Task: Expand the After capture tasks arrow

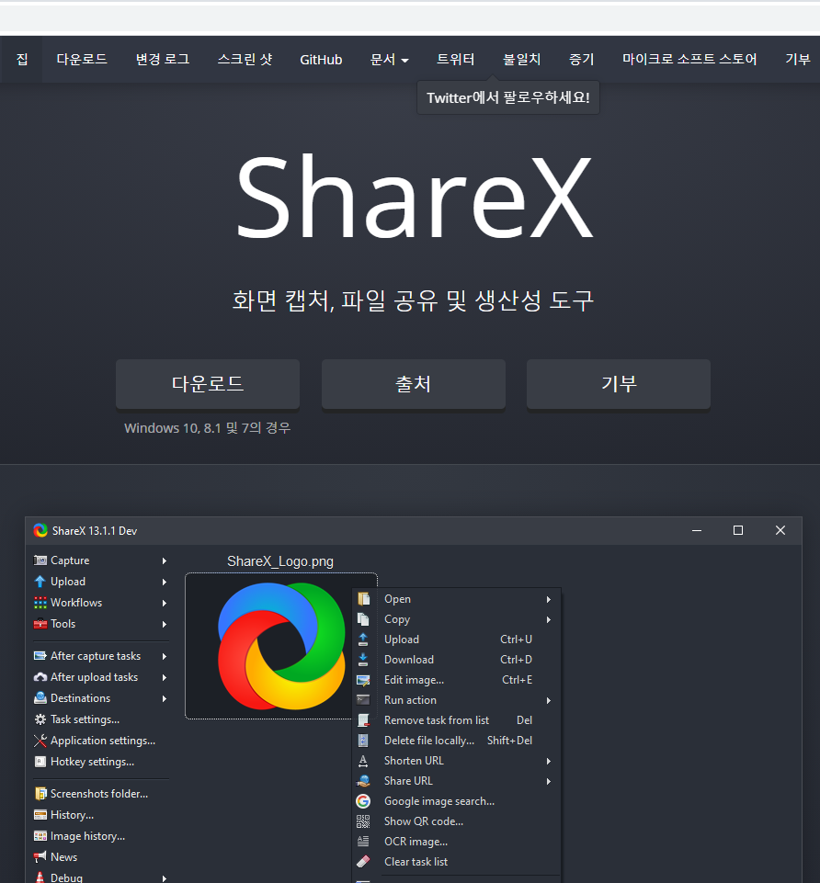Action: pos(164,656)
